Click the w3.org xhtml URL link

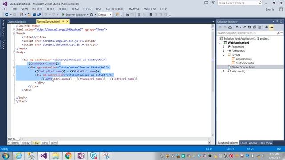pyautogui.click(x=59, y=30)
